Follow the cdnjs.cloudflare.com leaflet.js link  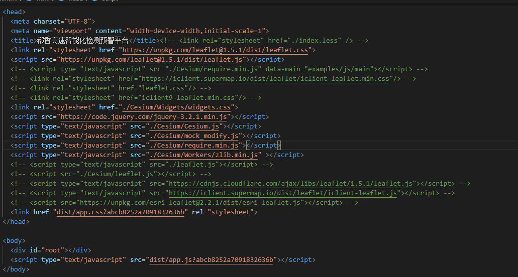click(290, 184)
